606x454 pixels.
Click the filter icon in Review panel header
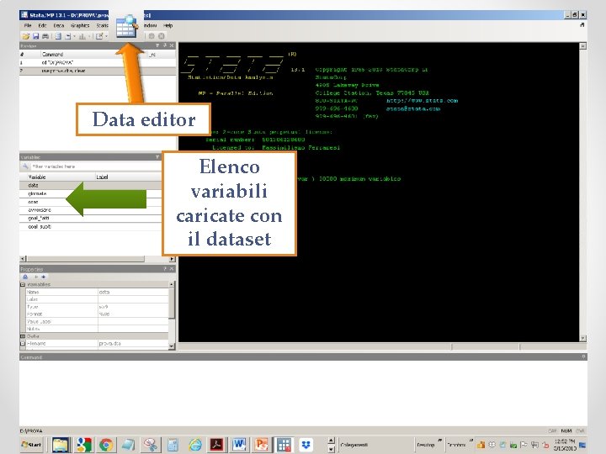157,45
